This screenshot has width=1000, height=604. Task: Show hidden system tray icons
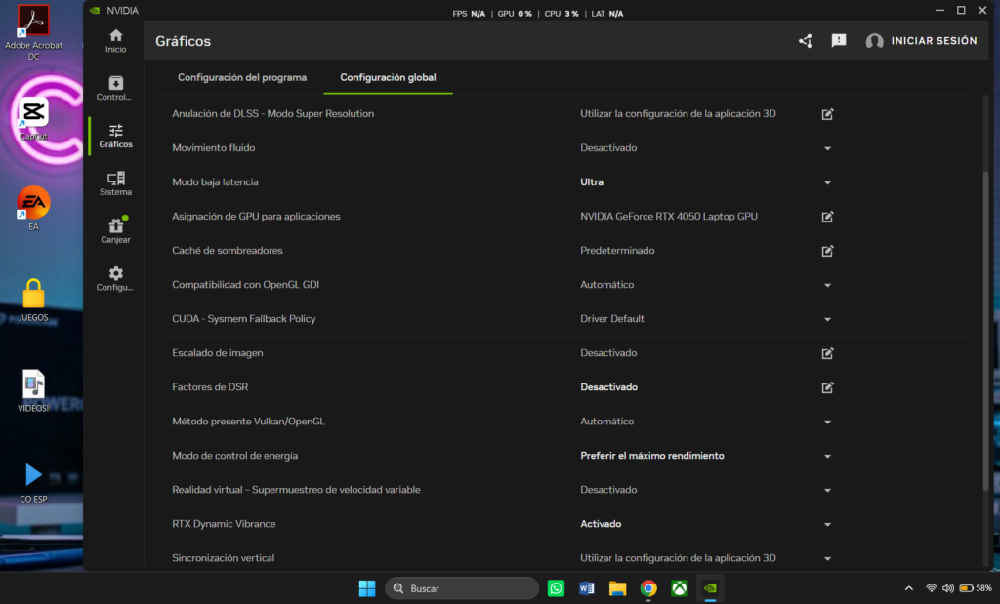click(909, 588)
